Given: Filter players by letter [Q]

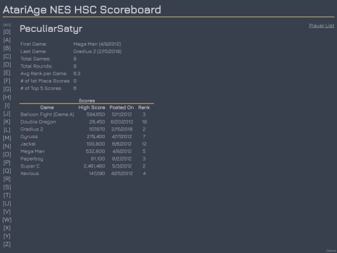Looking at the screenshot, I should (x=7, y=171).
